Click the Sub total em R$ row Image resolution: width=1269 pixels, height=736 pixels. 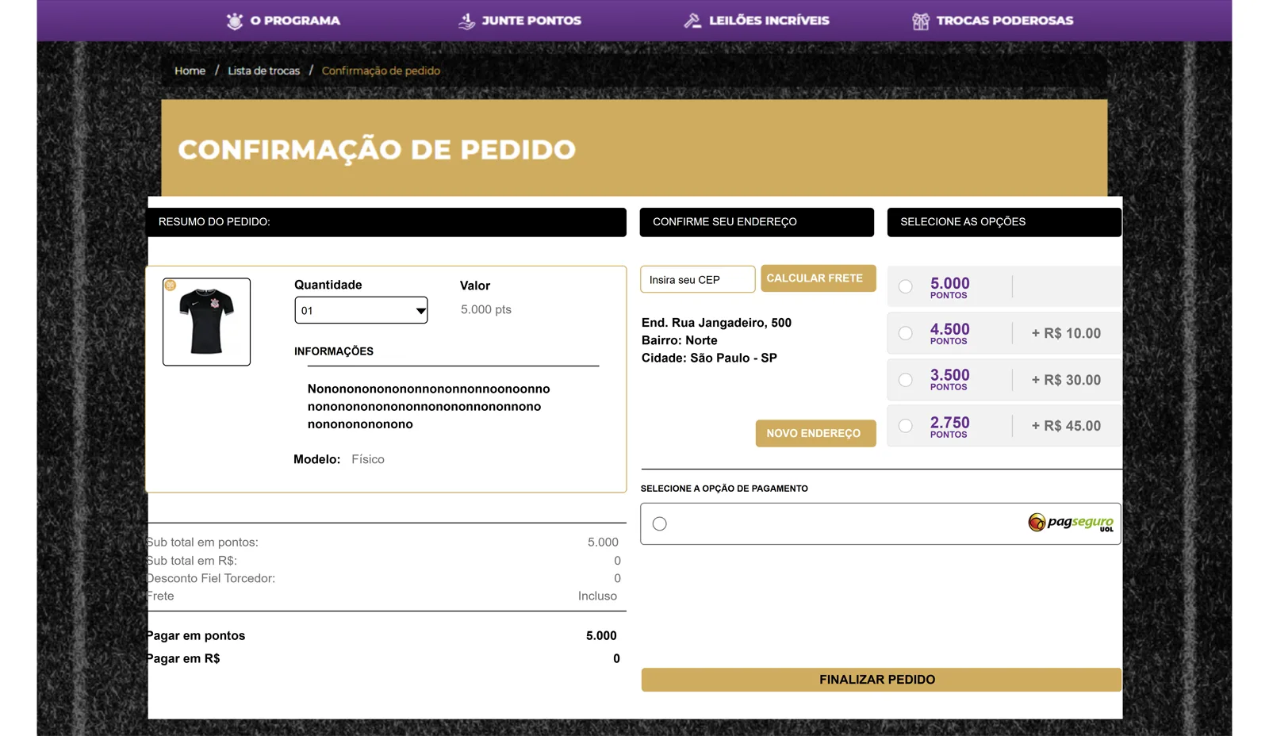(x=383, y=561)
